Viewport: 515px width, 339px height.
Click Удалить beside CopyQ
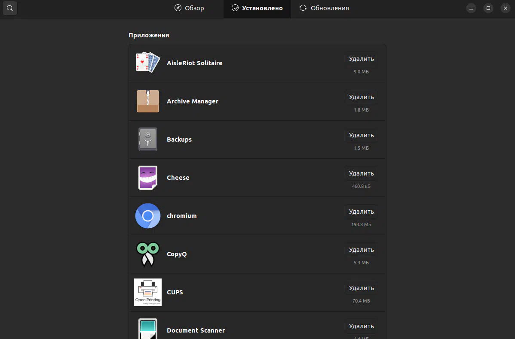(x=361, y=250)
